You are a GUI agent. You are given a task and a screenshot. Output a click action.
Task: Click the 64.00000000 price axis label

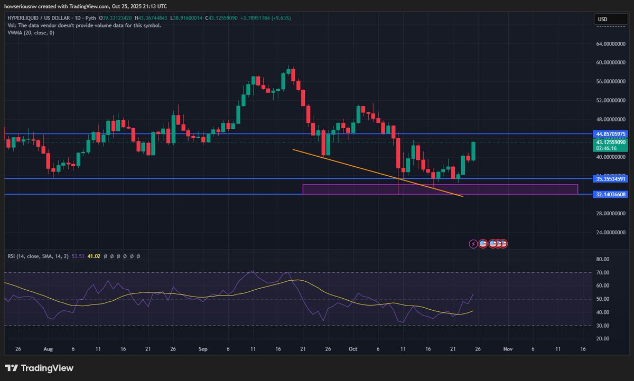tap(611, 43)
